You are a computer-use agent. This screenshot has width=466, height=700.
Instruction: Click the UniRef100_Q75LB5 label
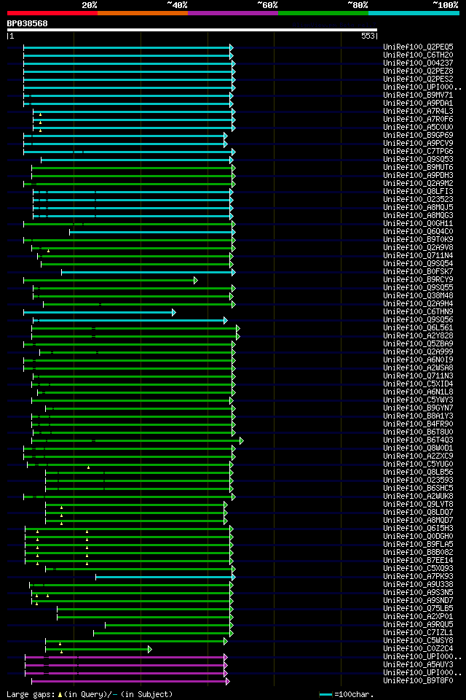pyautogui.click(x=418, y=610)
